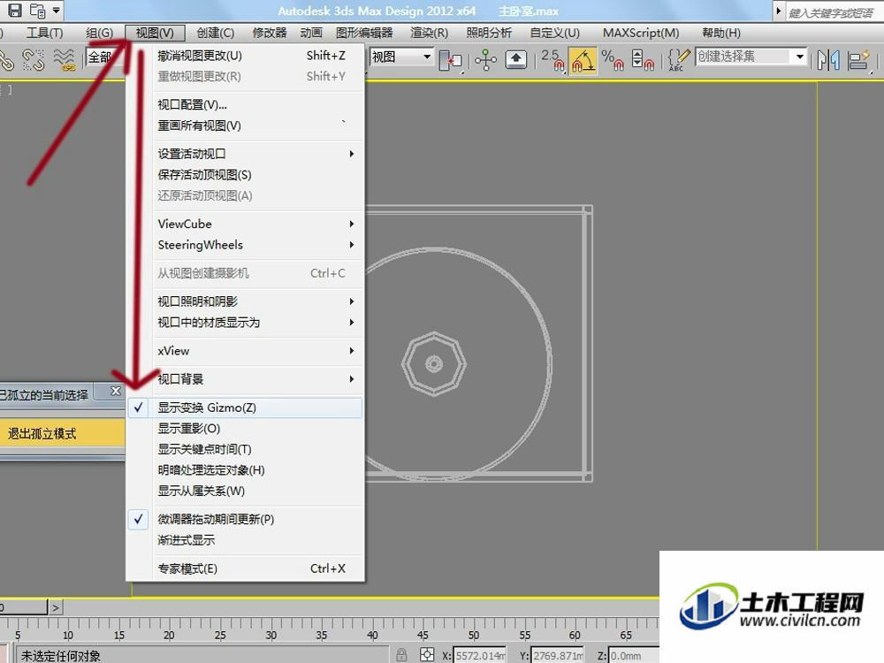Viewport: 884px width, 663px height.
Task: Toggle the Percent Snap icon
Action: [613, 59]
